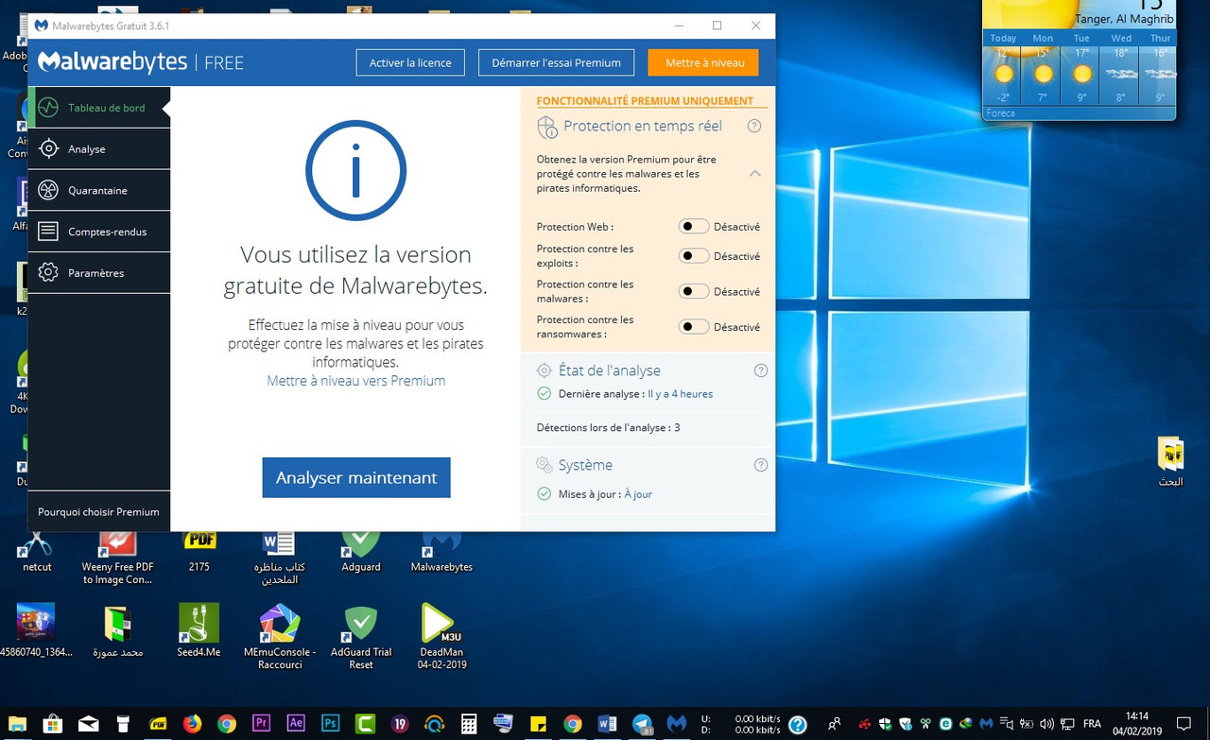This screenshot has width=1210, height=740.
Task: Click the large blue info circle
Action: tap(355, 171)
